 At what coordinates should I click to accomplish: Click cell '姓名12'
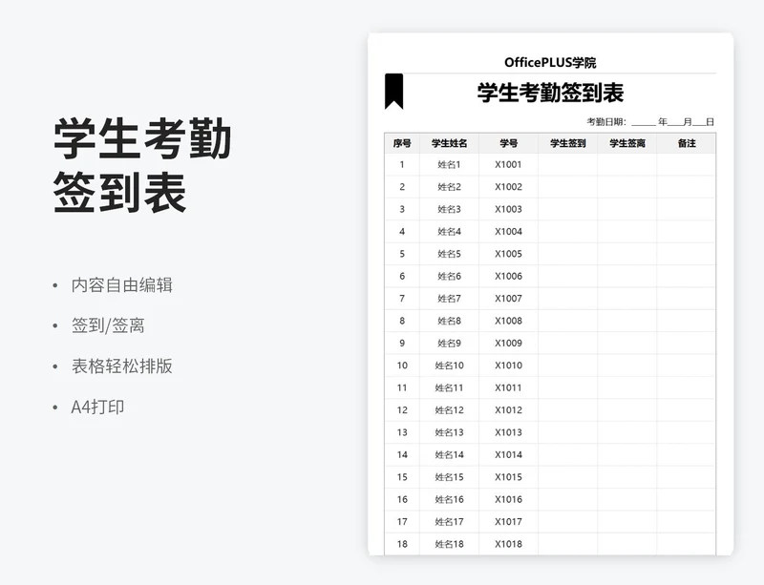point(449,410)
